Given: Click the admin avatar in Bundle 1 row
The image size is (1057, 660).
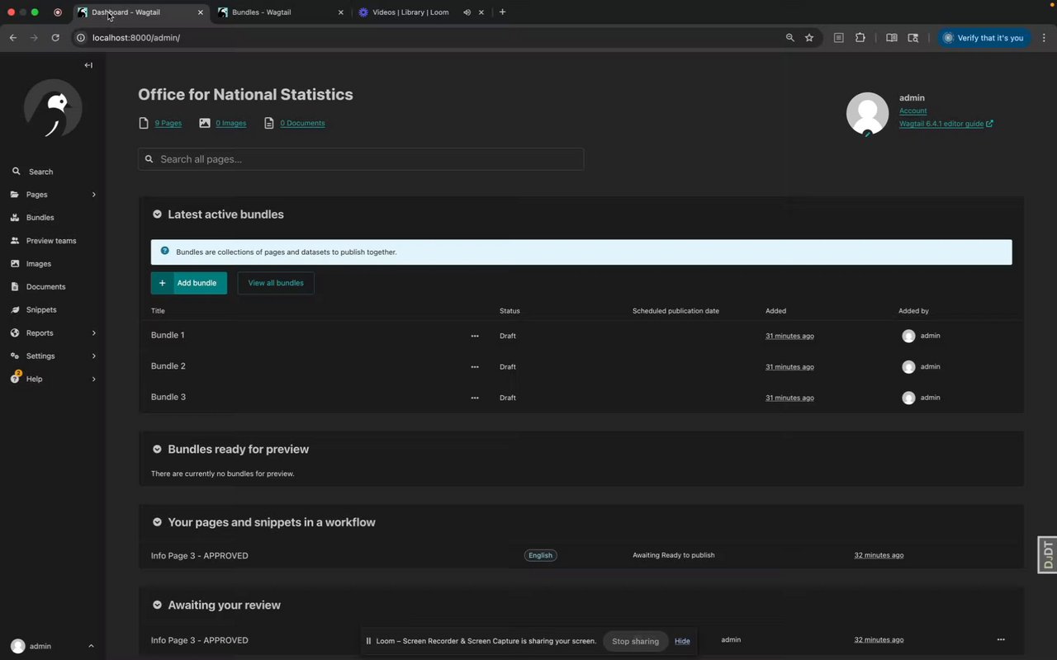Looking at the screenshot, I should pos(908,336).
